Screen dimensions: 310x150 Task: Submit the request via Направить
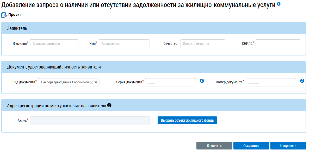(x=288, y=146)
